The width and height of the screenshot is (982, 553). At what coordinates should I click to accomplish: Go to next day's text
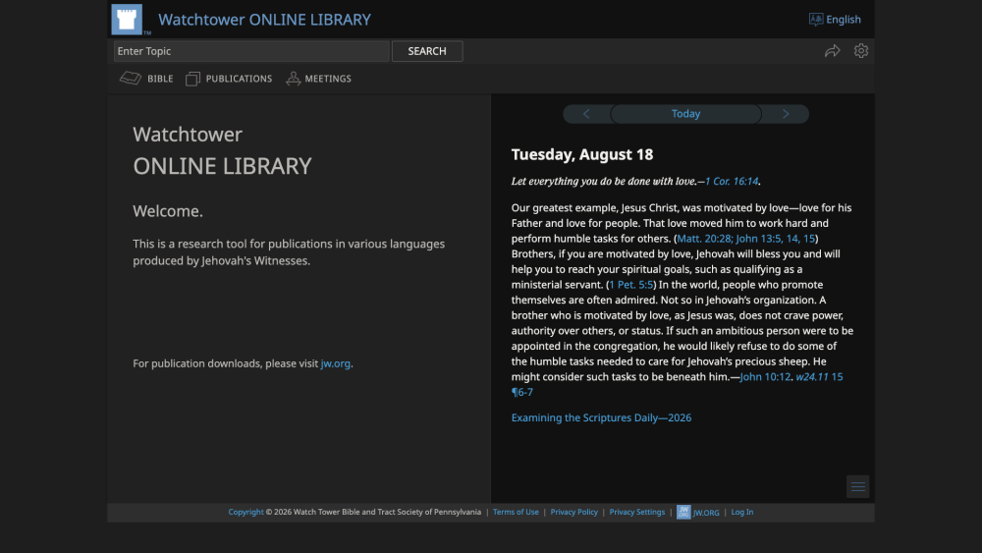pyautogui.click(x=786, y=114)
